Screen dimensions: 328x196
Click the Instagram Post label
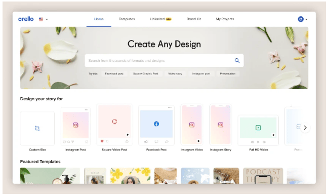(x=75, y=150)
